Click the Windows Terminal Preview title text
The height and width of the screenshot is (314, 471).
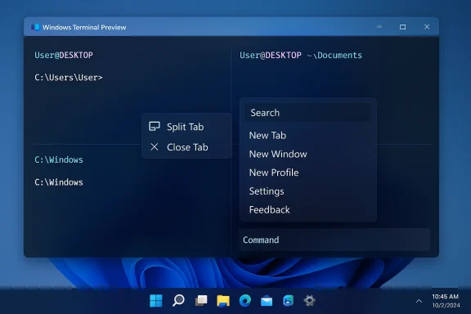(x=84, y=27)
